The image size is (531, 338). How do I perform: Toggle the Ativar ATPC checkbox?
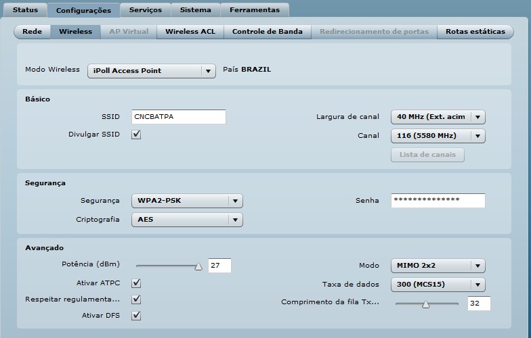coord(136,283)
